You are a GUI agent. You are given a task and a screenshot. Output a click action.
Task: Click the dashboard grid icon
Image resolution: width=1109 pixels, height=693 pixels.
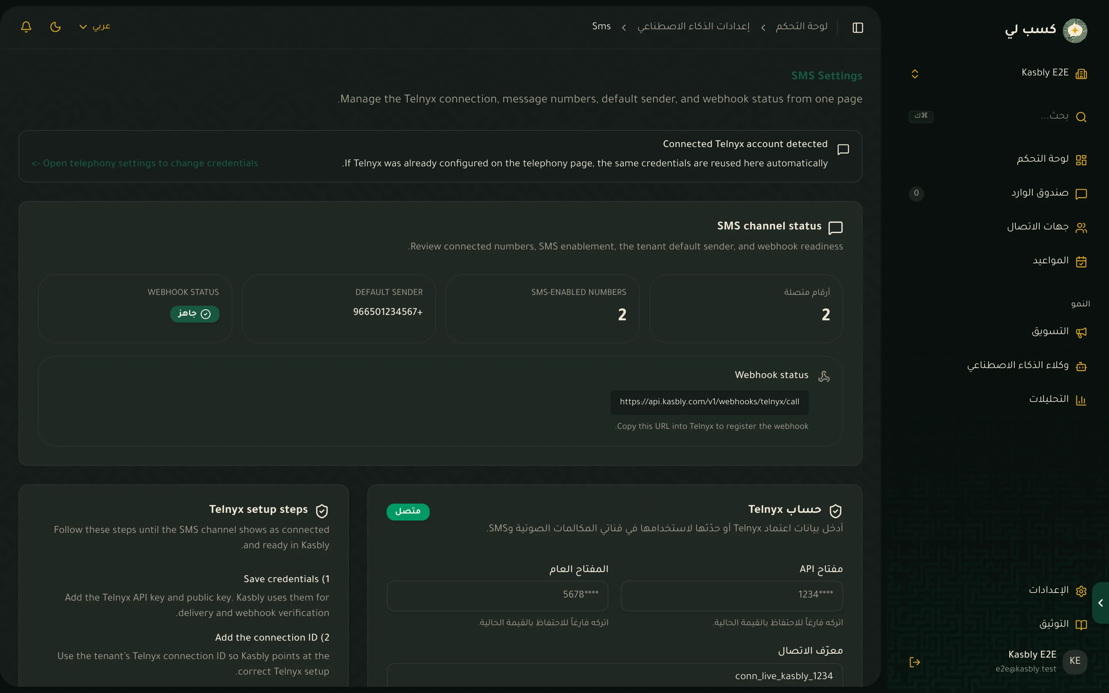(x=1081, y=160)
